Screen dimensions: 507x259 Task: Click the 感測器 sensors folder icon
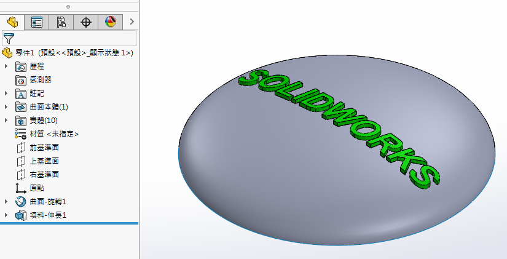pos(21,80)
